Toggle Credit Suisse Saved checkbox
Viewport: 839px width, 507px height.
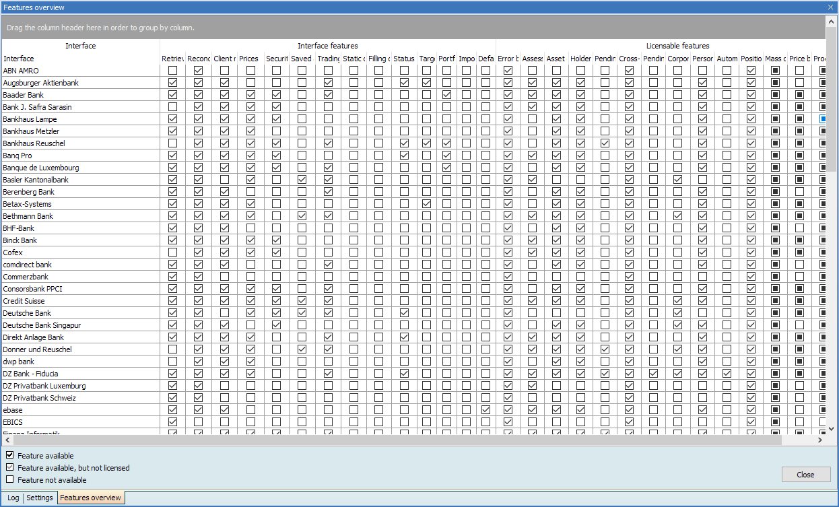pos(302,301)
